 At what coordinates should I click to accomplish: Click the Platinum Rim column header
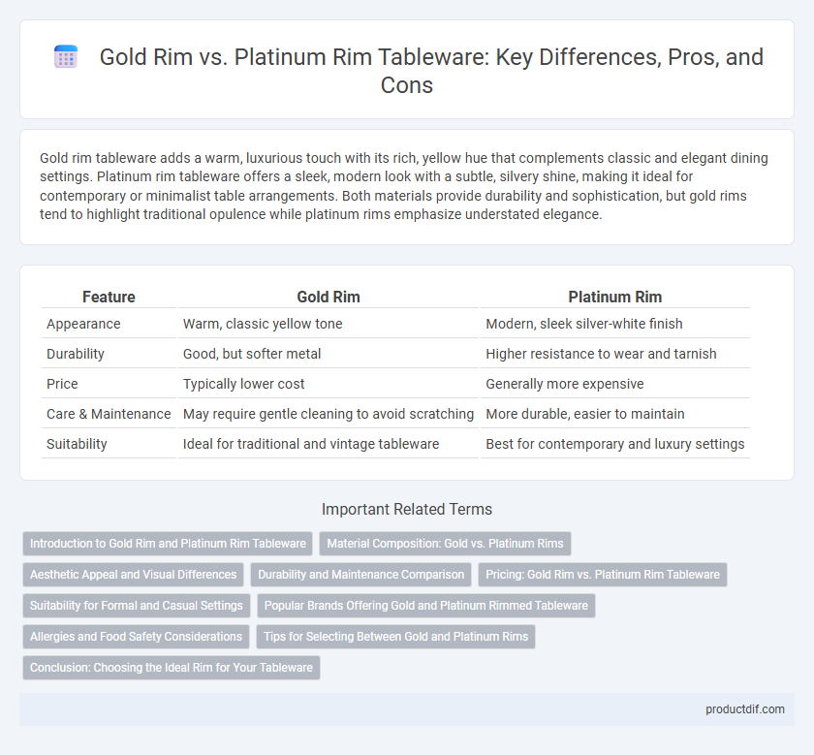[614, 297]
